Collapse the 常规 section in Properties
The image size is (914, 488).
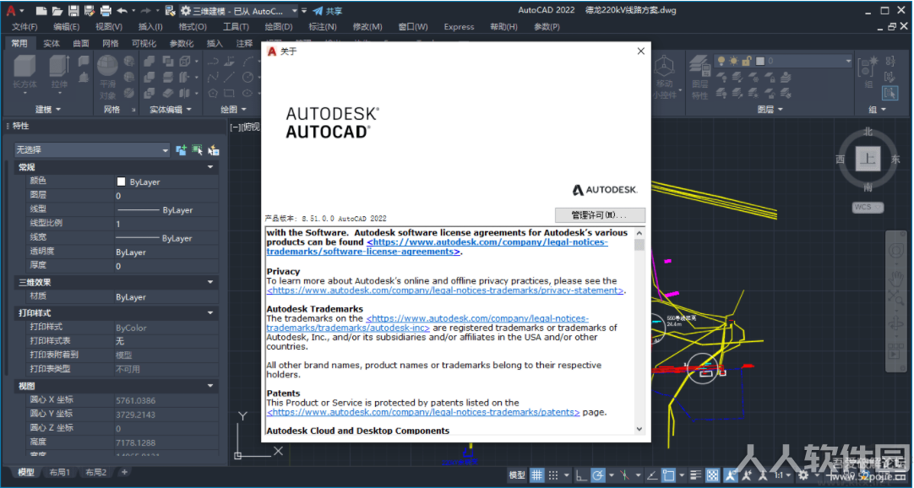(x=210, y=167)
